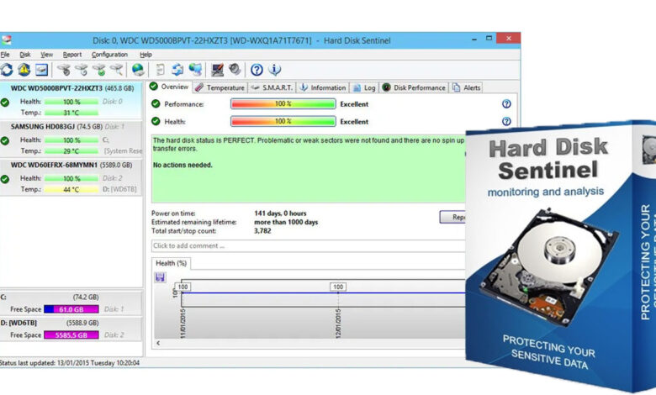
Task: Click the green check next to Performance label
Action: click(156, 103)
